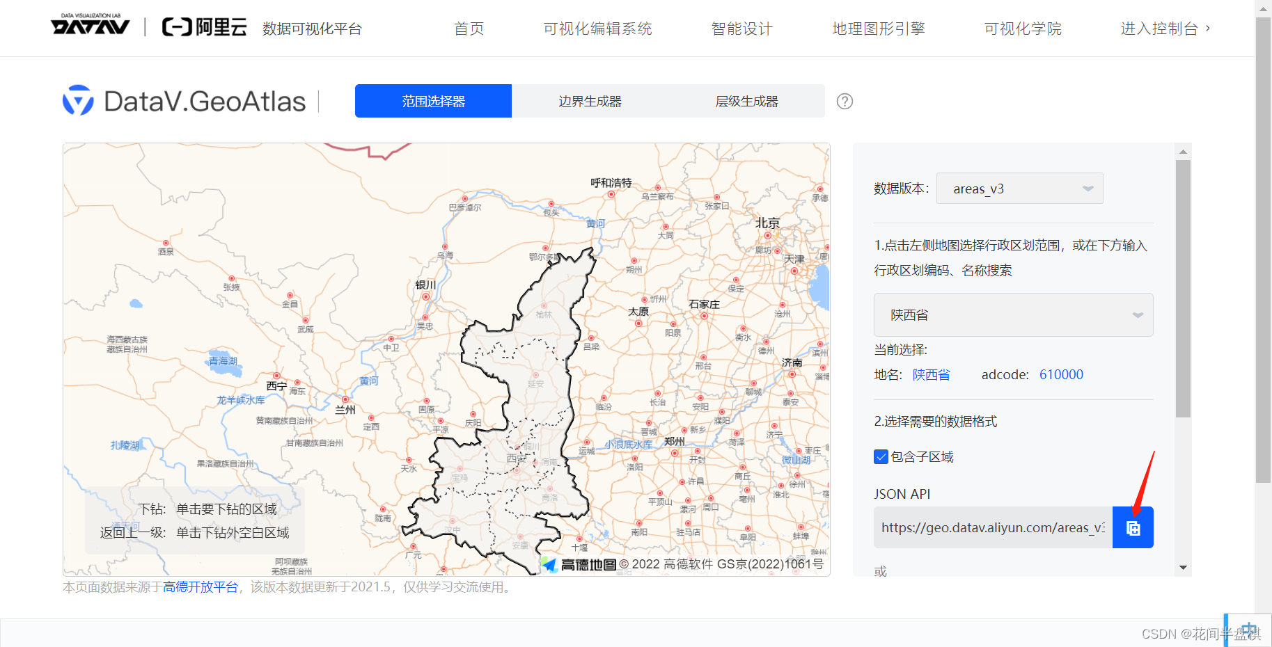
Task: Click the DataV.GeoAtlas shield logo
Action: [x=78, y=100]
